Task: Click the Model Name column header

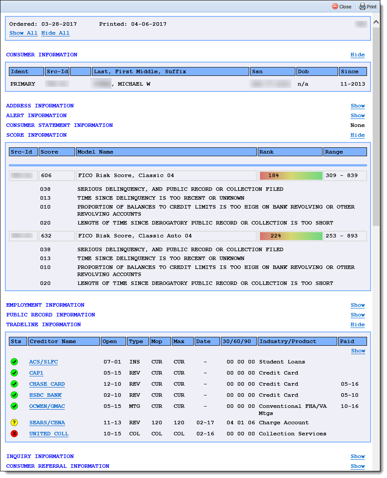Action: tap(166, 152)
